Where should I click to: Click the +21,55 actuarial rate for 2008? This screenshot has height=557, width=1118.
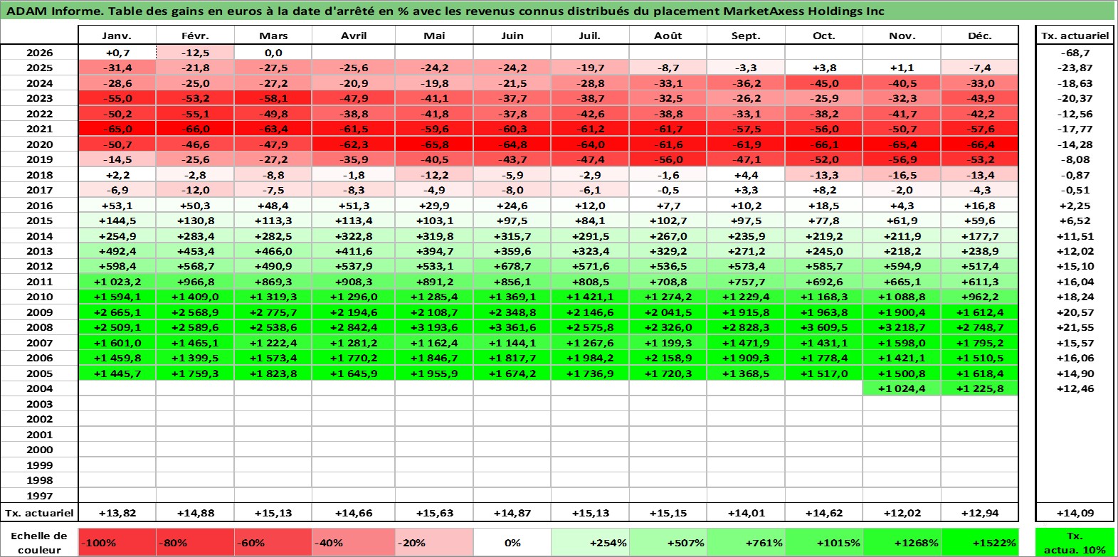1075,327
